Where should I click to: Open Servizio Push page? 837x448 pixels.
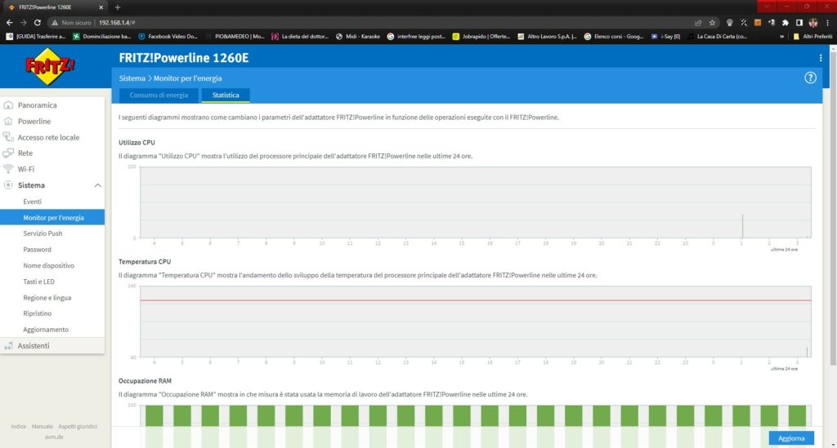[x=43, y=233]
